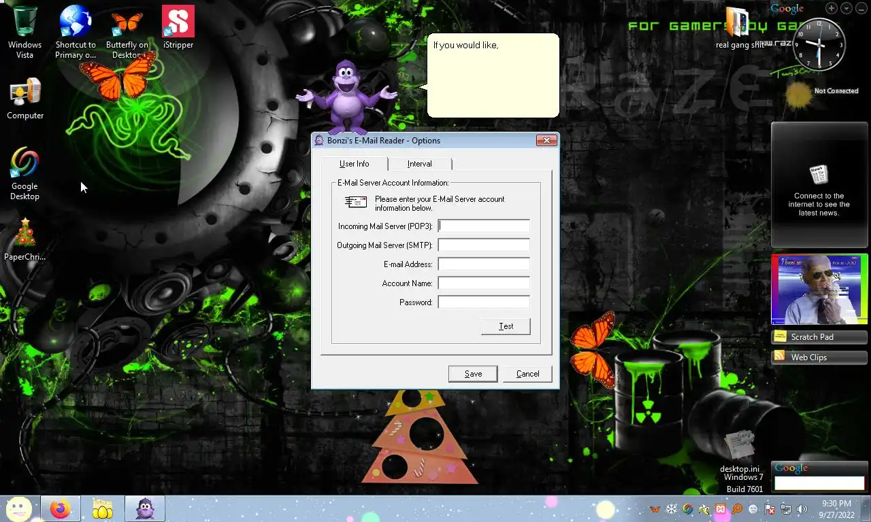Focus the E-mail Address input field
Screen dimensions: 871x522
(x=484, y=264)
